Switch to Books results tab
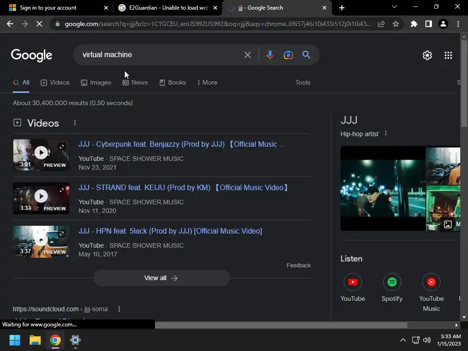468x351 pixels. 172,83
